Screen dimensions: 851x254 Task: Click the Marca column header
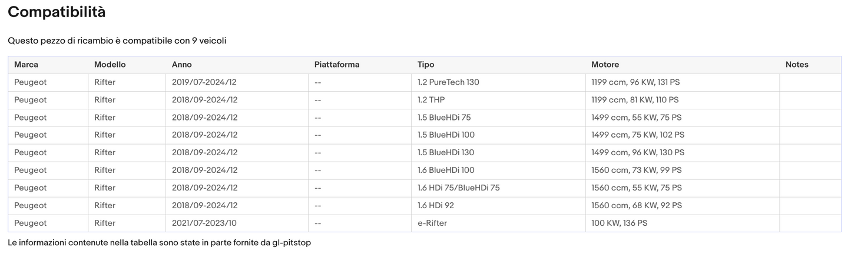click(x=27, y=65)
